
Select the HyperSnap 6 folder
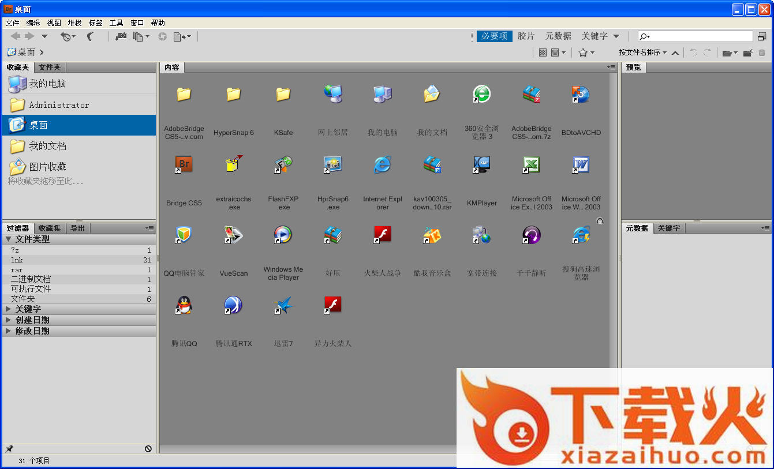click(x=234, y=94)
